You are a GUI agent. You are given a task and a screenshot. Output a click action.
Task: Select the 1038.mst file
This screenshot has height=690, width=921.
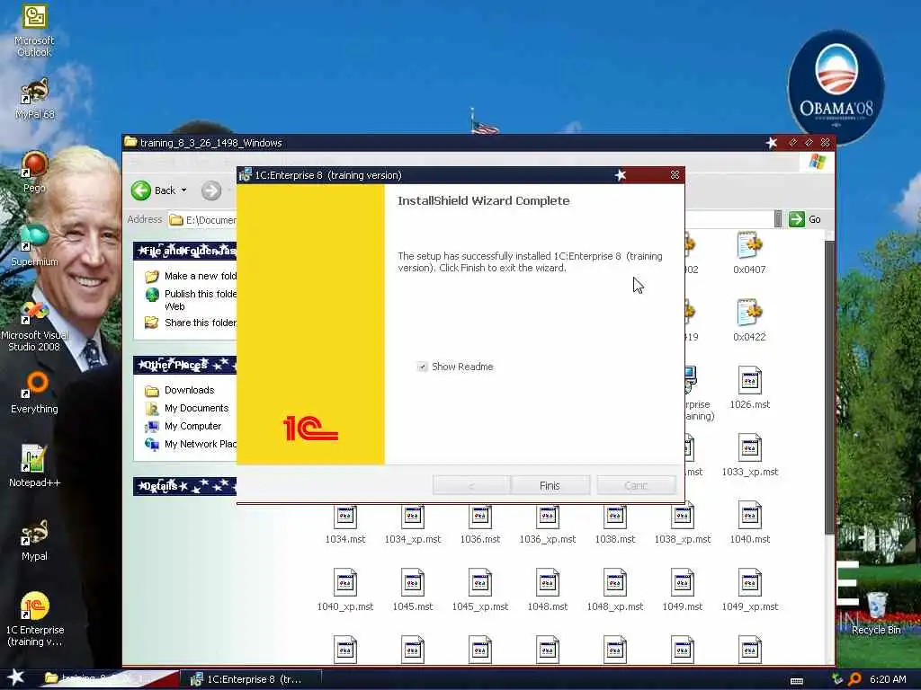tap(615, 523)
